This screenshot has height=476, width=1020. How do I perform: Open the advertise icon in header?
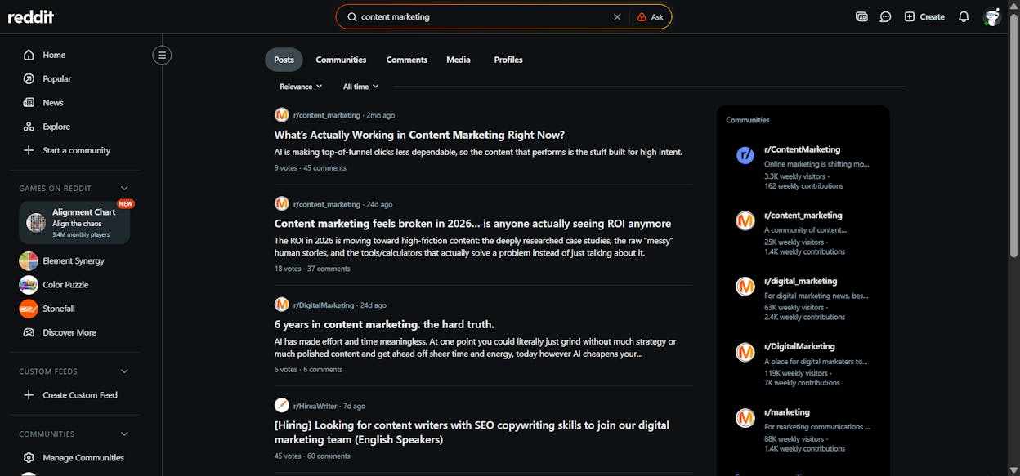(x=861, y=16)
